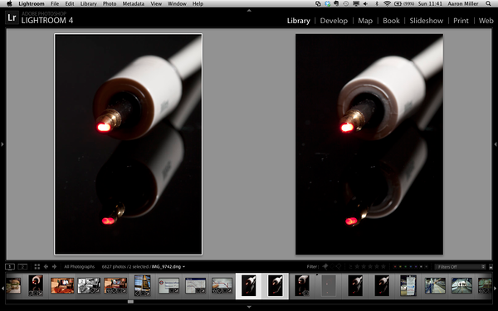Expand the left panel arrow

[x=2, y=144]
